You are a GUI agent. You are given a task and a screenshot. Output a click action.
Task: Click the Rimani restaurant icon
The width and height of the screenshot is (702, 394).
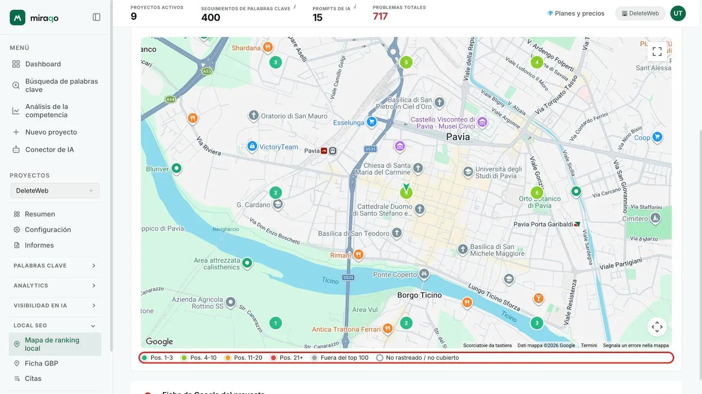pyautogui.click(x=358, y=254)
